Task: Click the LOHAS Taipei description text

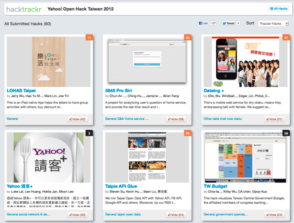Action: [48, 104]
